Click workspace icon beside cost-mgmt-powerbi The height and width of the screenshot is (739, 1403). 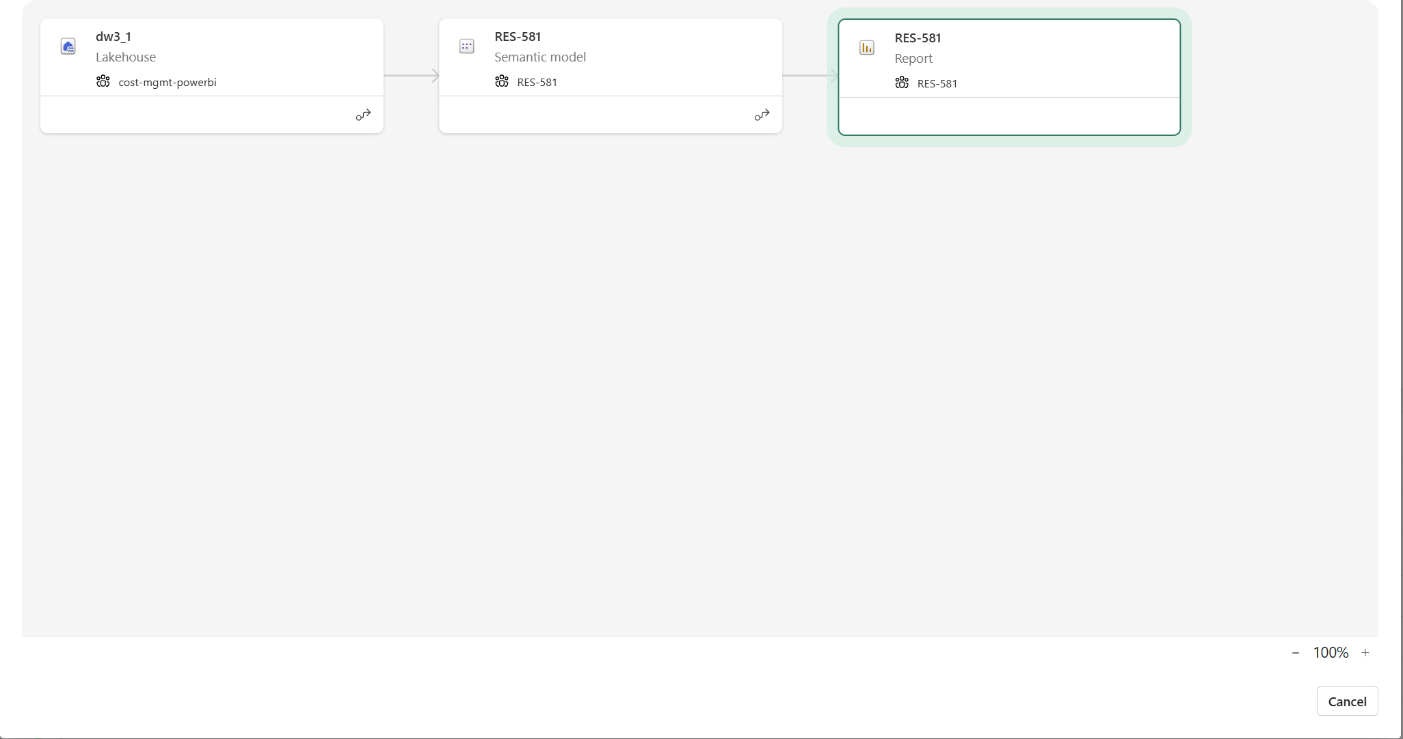[103, 81]
